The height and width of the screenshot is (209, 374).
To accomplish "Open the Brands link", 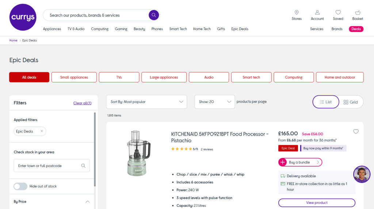I will (x=337, y=29).
